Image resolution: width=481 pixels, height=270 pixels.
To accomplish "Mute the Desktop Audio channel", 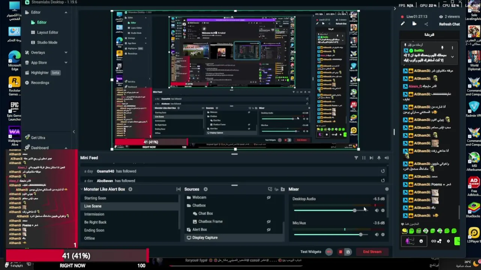I will 376,210.
